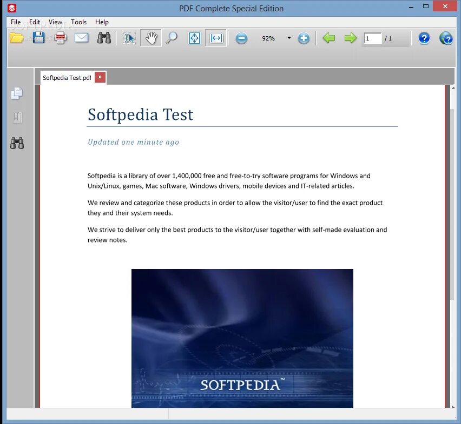Viewport: 461px width, 424px height.
Task: Click the "/ 1" total pages label
Action: click(x=388, y=38)
